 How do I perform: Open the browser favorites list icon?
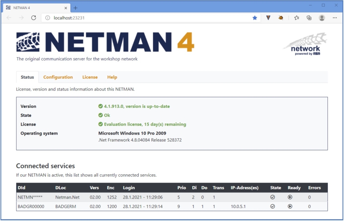coord(296,18)
